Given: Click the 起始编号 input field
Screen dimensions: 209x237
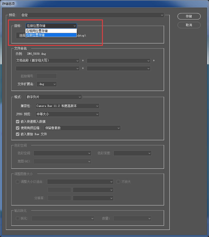Looking at the screenshot, I should pos(47,76).
